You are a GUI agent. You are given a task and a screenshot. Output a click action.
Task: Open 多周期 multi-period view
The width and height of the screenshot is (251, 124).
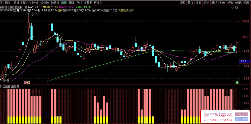[x=88, y=3]
